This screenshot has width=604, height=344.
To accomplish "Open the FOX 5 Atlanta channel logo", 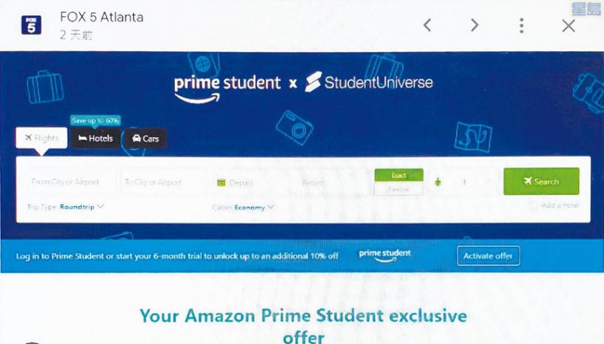I will tap(31, 25).
